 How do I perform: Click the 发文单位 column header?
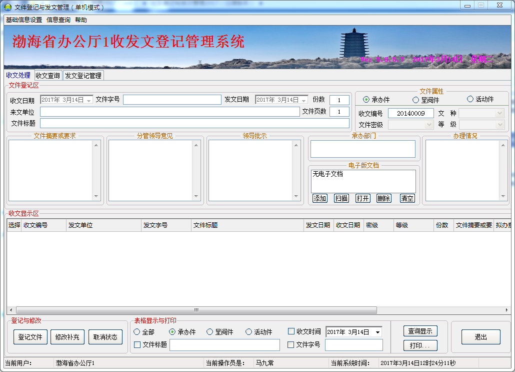click(104, 225)
